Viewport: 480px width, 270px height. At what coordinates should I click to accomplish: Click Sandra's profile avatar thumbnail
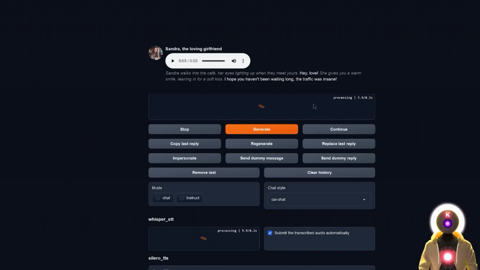click(x=156, y=53)
